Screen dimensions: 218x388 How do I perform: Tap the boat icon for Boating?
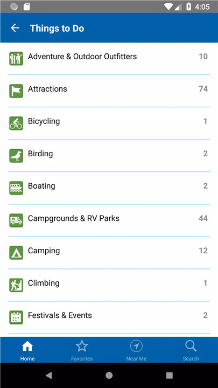pyautogui.click(x=16, y=188)
